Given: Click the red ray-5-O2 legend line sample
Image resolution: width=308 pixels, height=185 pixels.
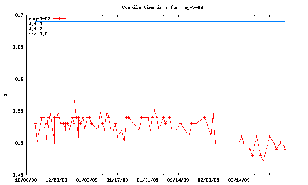Looking at the screenshot, I should click(60, 18).
